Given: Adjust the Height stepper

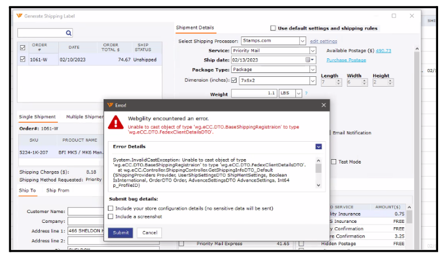Looking at the screenshot, I should (x=390, y=82).
